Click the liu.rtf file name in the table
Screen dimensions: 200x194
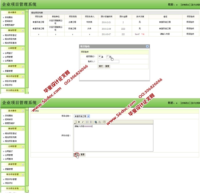pos(137,34)
